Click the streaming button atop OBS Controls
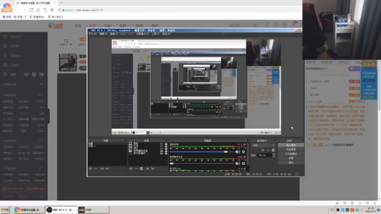Viewport: 381px width, 214px height. point(291,145)
